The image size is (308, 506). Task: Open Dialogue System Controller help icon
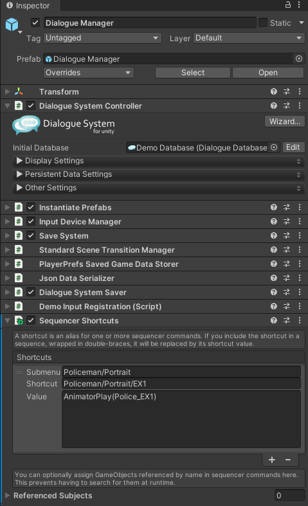click(x=274, y=106)
